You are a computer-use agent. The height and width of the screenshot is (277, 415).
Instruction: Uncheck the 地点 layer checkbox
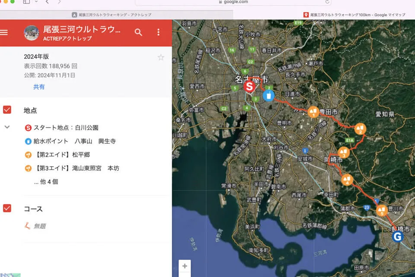pos(7,110)
